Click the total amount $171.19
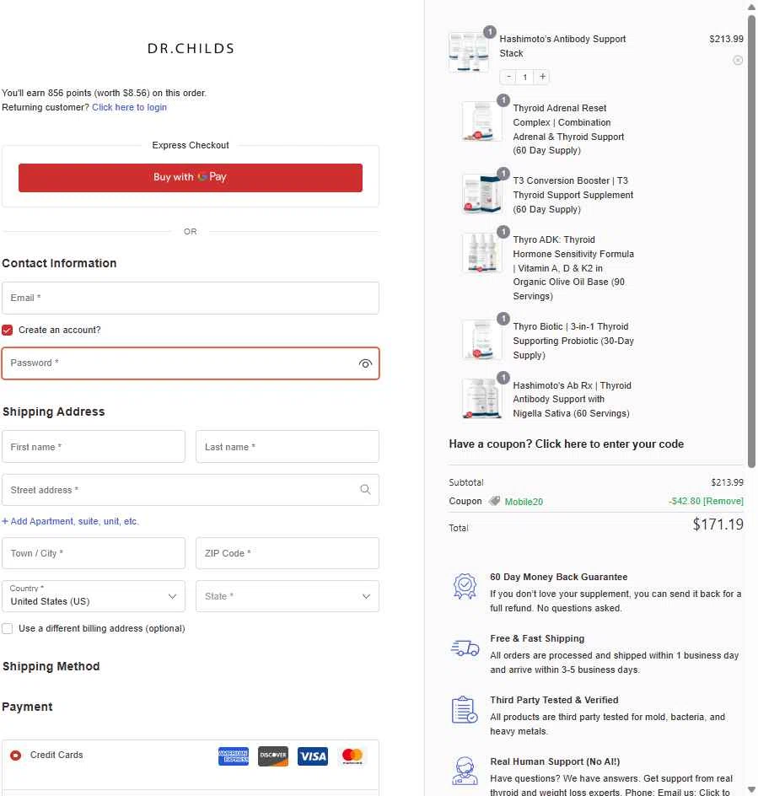The height and width of the screenshot is (796, 758). click(x=718, y=524)
